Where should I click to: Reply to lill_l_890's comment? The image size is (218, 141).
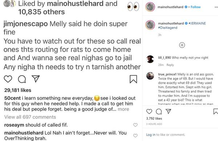(x=170, y=65)
